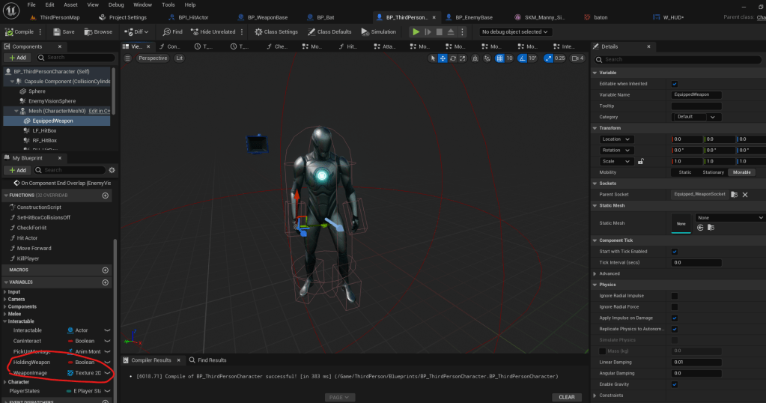Open the debug object selector dropdown
Viewport: 766px width, 403px height.
pyautogui.click(x=515, y=31)
